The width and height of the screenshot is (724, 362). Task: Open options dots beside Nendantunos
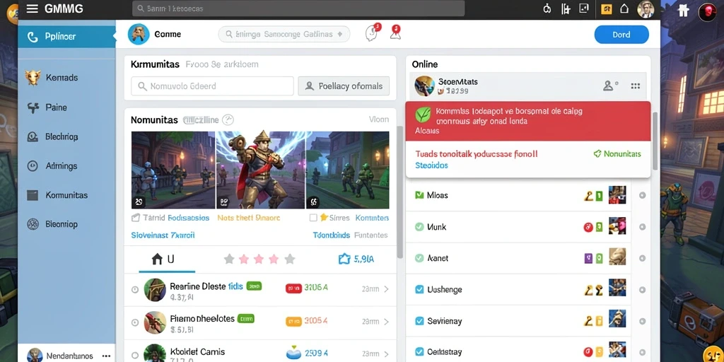(106, 356)
